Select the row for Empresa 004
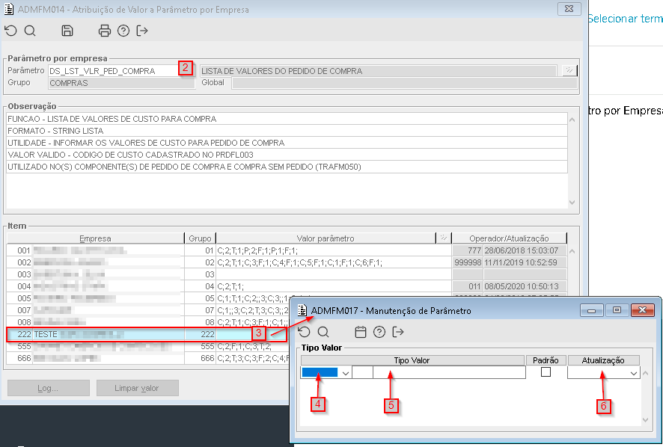 tap(287, 286)
